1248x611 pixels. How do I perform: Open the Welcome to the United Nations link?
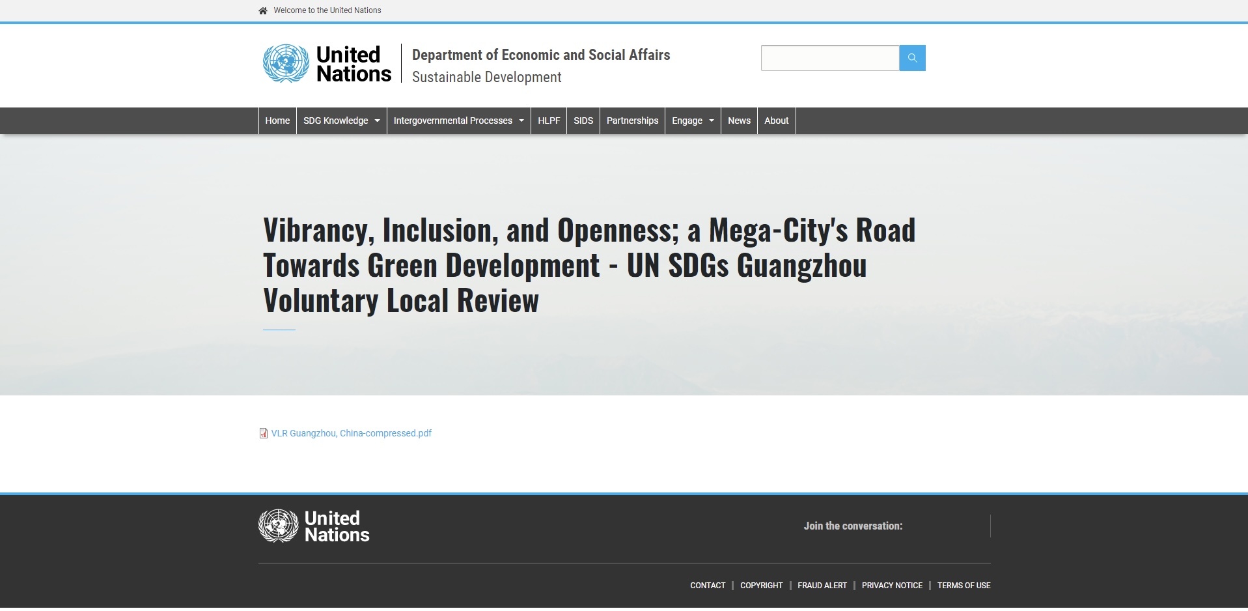point(327,10)
